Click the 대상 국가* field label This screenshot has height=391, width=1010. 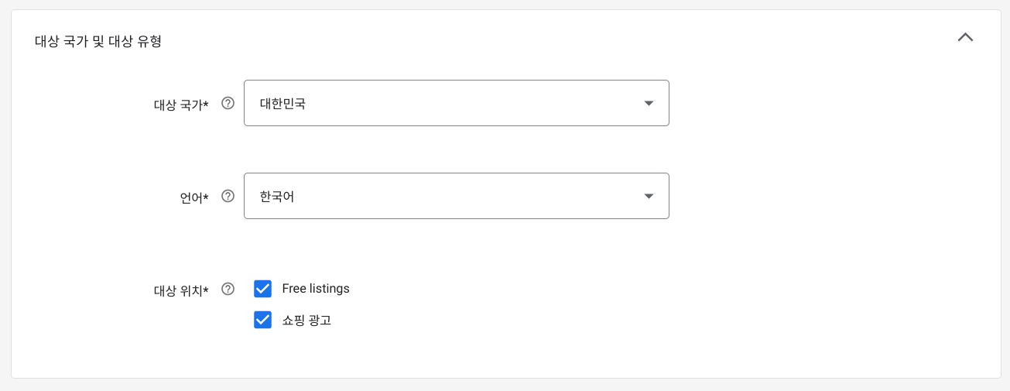click(181, 105)
